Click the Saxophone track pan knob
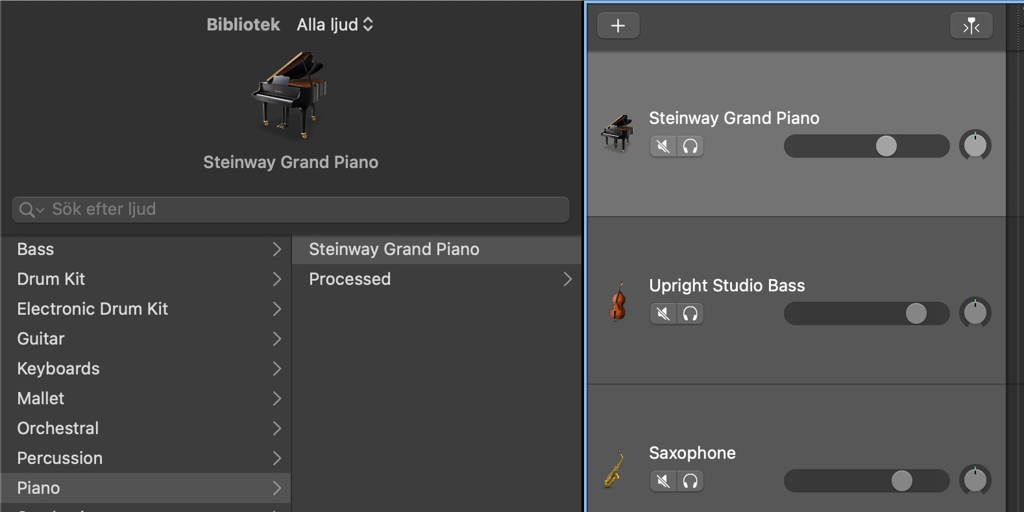Image resolution: width=1024 pixels, height=512 pixels. [x=975, y=481]
